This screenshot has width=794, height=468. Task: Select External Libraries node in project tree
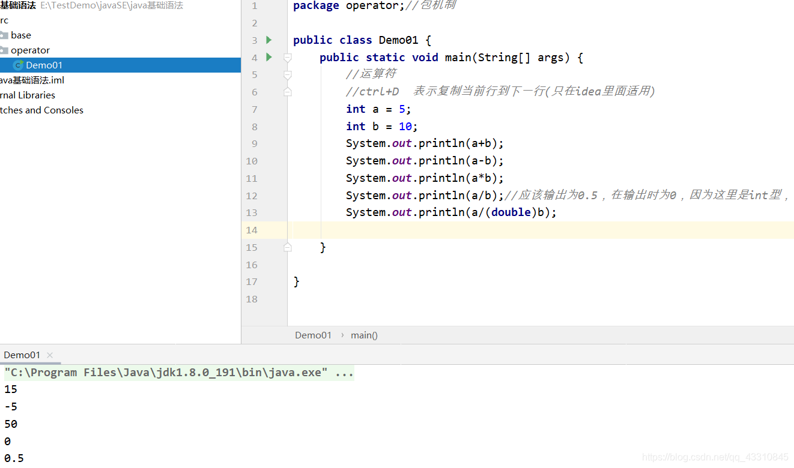click(28, 95)
